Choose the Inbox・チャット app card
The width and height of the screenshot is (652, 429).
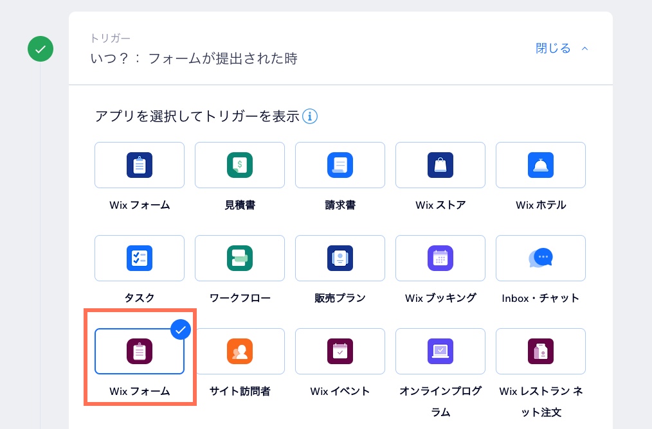pyautogui.click(x=541, y=258)
